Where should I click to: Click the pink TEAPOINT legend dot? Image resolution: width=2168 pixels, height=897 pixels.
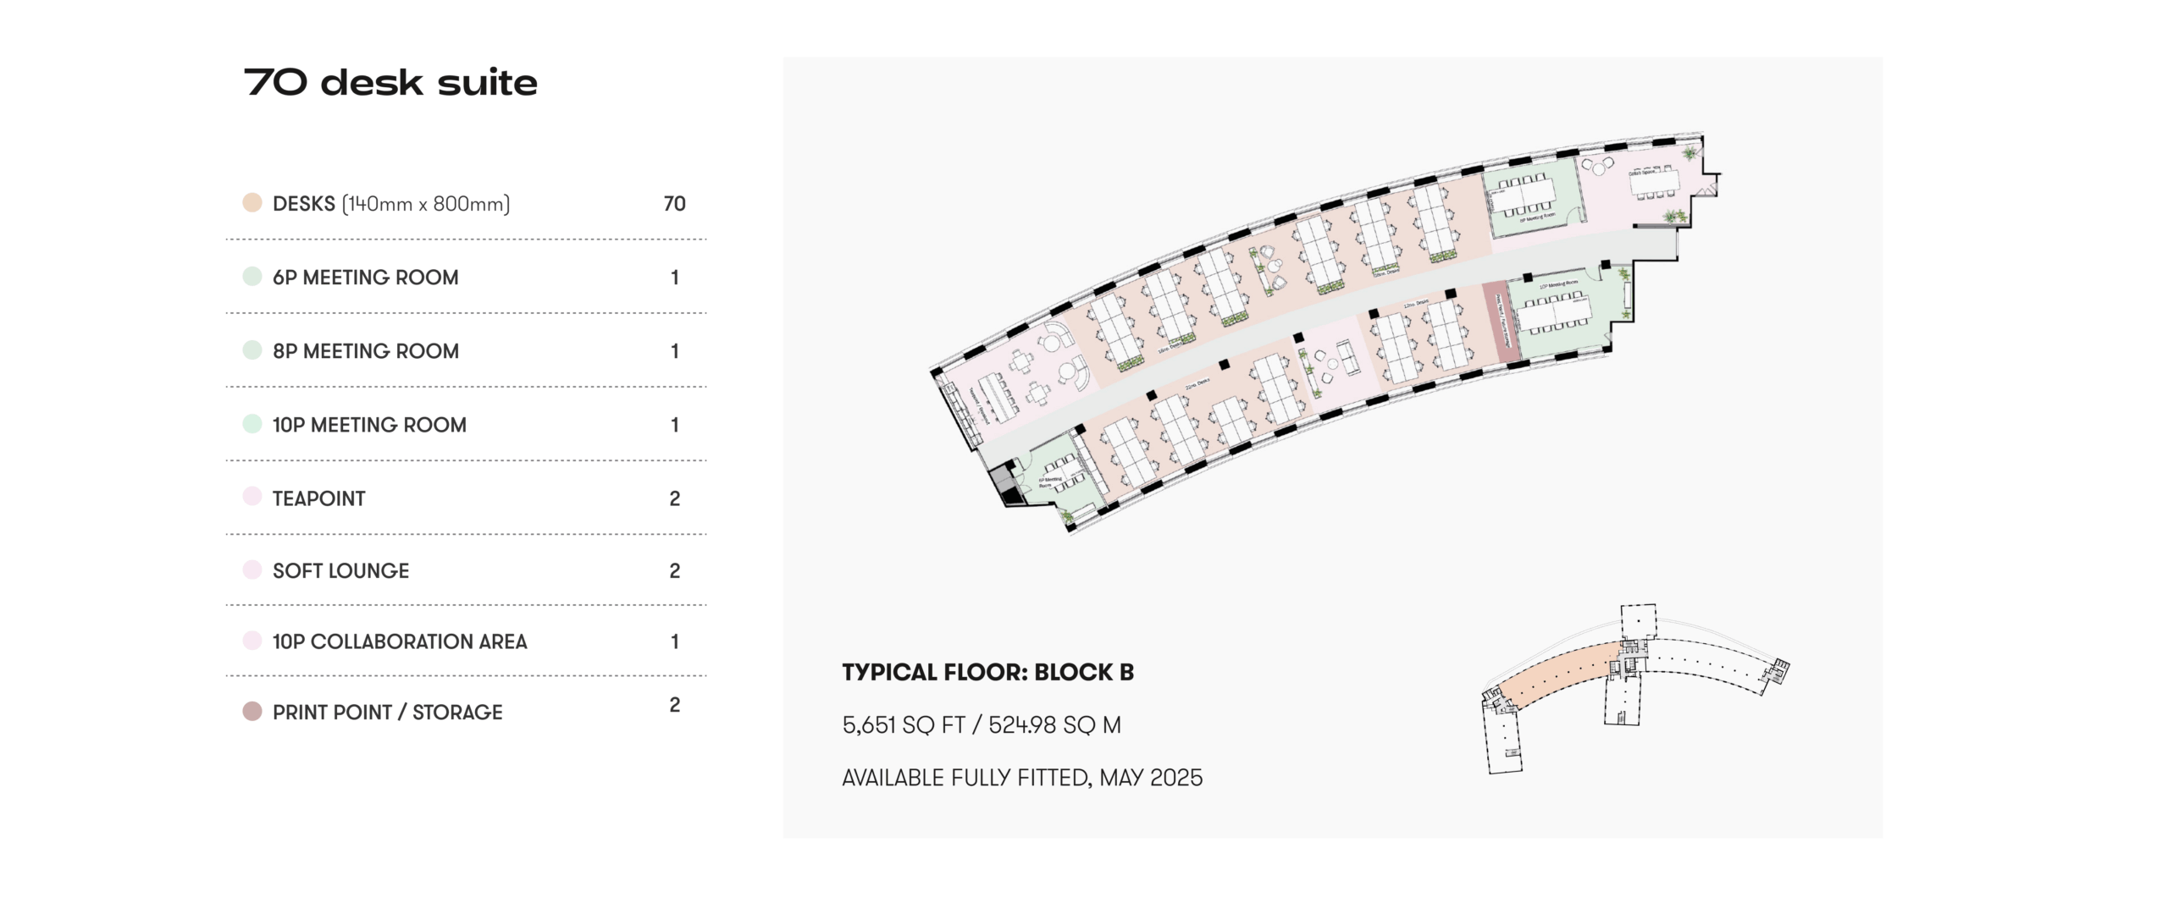click(252, 497)
